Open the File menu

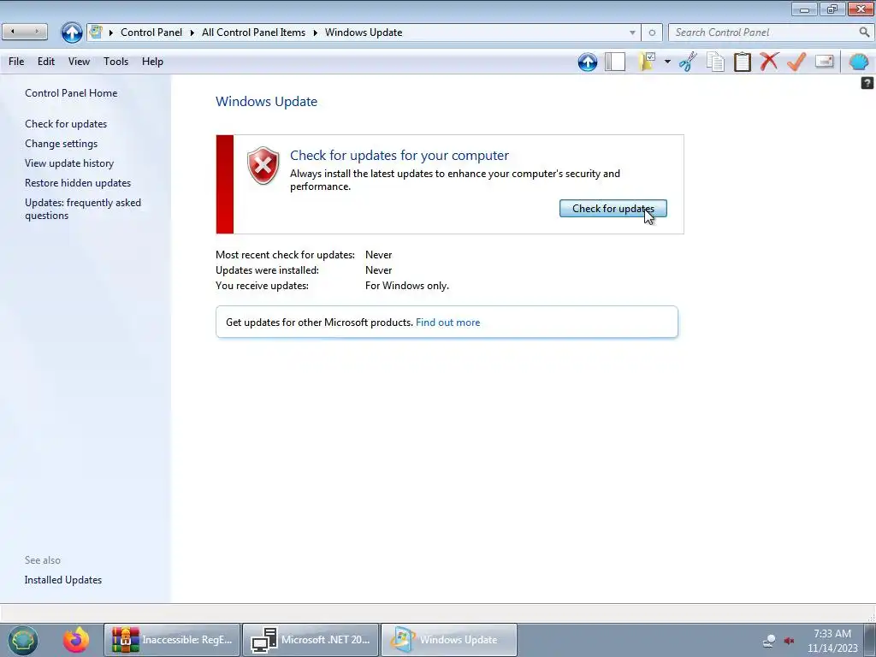click(16, 62)
